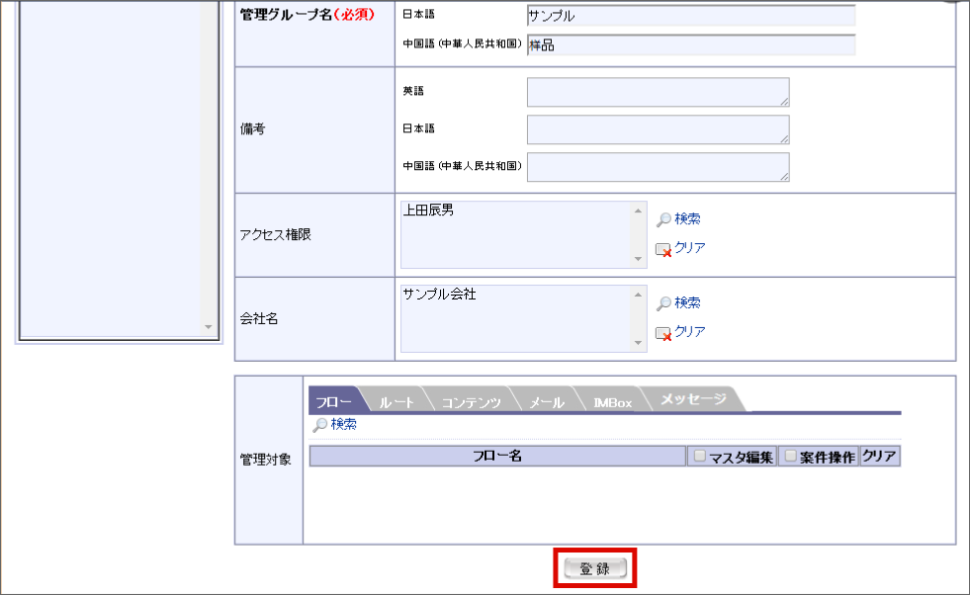Click clear icon in 会社名 row
This screenshot has height=595, width=970.
[663, 333]
